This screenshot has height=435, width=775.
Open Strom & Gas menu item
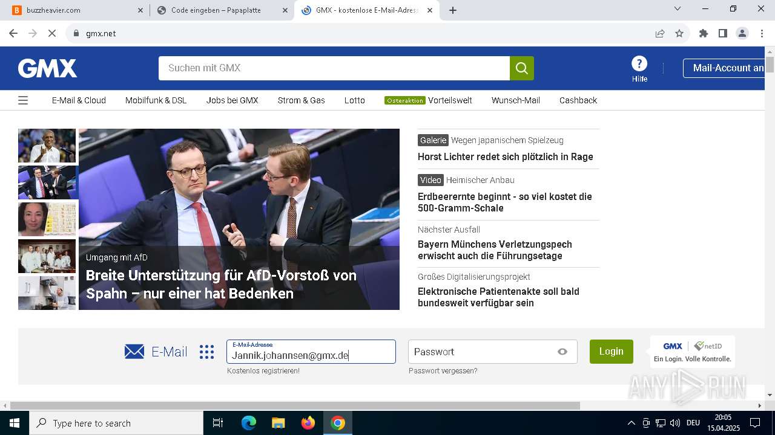(301, 100)
